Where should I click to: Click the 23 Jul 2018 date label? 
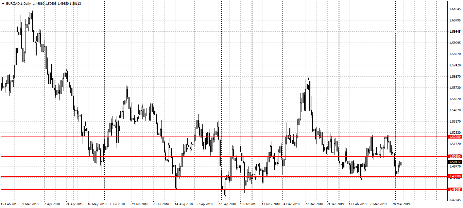click(161, 204)
